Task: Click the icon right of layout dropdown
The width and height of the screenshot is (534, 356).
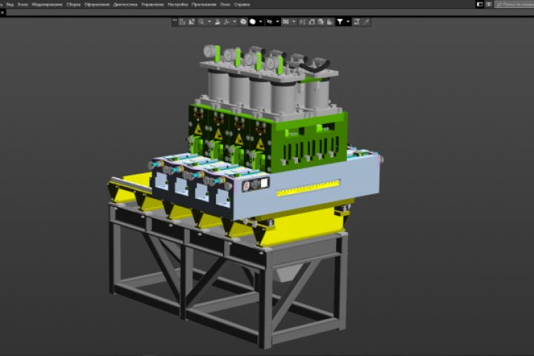Action: [303, 22]
